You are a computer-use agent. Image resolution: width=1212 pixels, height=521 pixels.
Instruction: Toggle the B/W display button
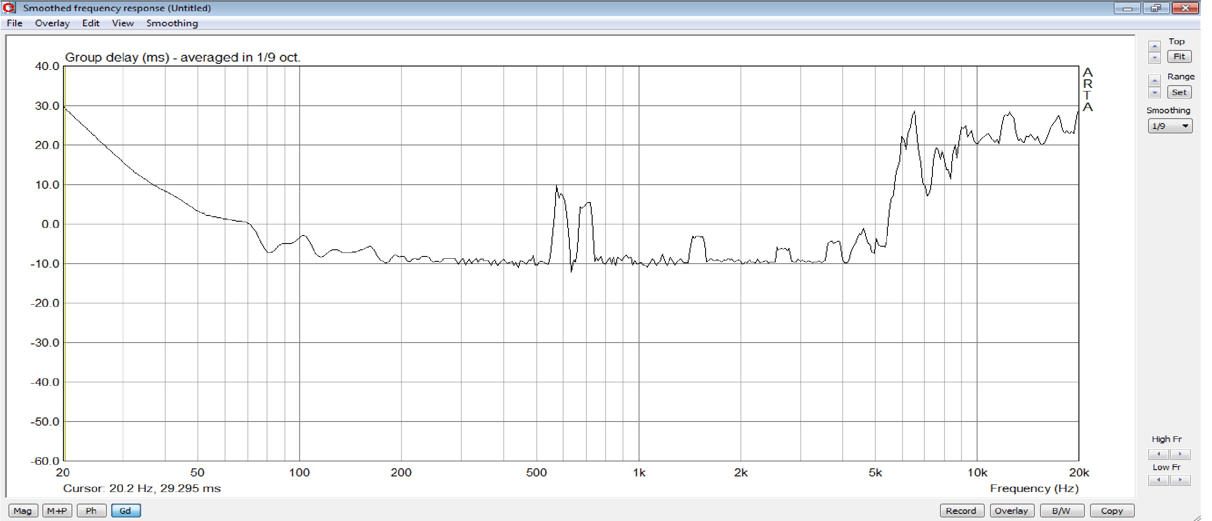(1062, 511)
